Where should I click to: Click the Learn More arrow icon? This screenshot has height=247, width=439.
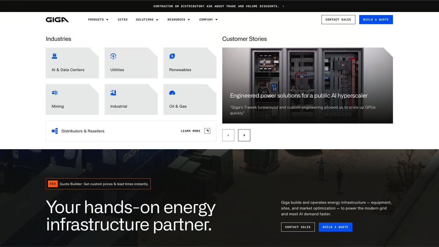tap(207, 131)
